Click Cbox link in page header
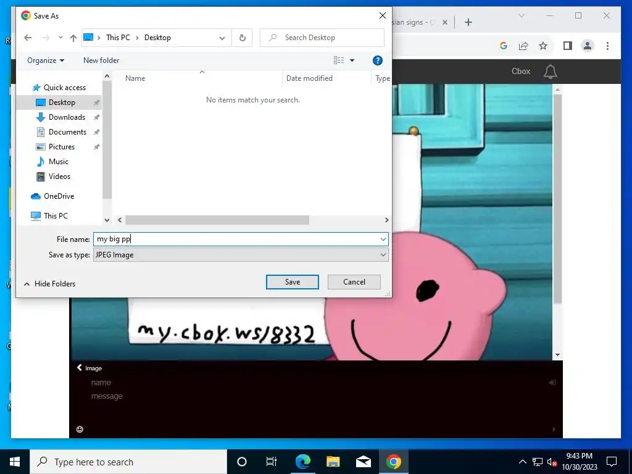Screen dimensions: 632x474 coord(521,72)
